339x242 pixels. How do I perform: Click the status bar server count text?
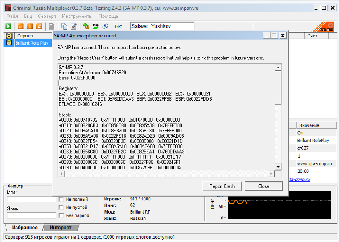[x=89, y=237]
